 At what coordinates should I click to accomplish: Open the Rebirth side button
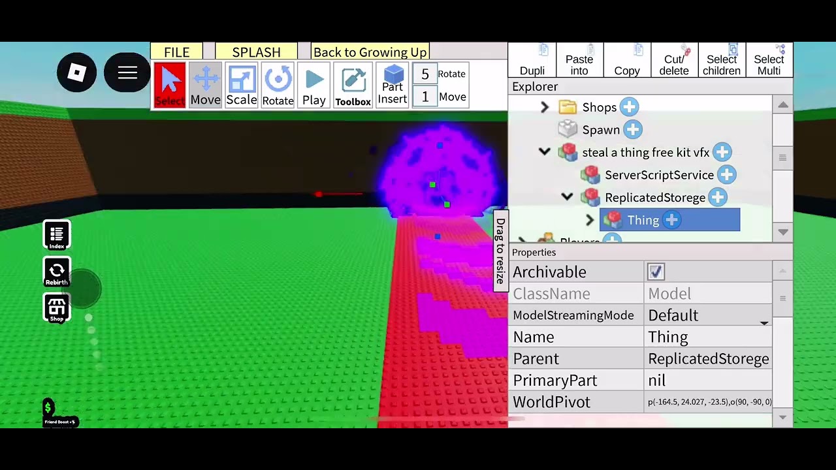click(x=57, y=272)
